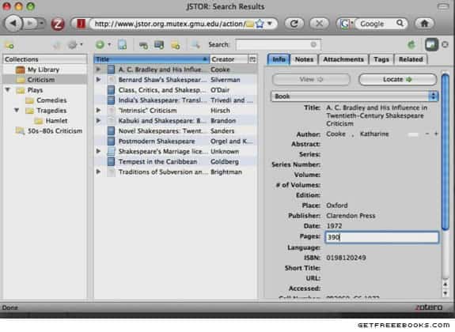Select the Class, Critics, and Shakespeare item
The image size is (455, 332).
[176, 90]
